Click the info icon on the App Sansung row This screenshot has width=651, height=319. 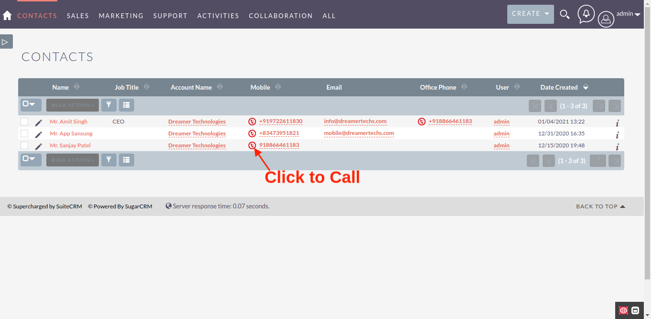(x=617, y=135)
